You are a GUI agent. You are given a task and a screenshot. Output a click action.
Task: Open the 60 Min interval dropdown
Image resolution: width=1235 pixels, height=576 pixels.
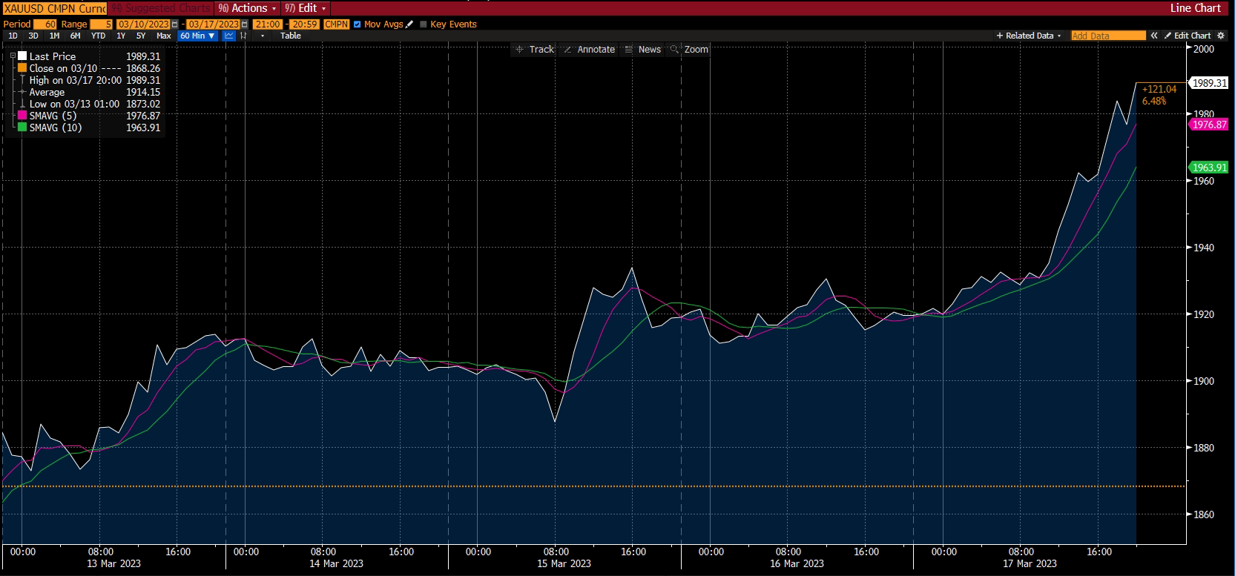pos(197,36)
